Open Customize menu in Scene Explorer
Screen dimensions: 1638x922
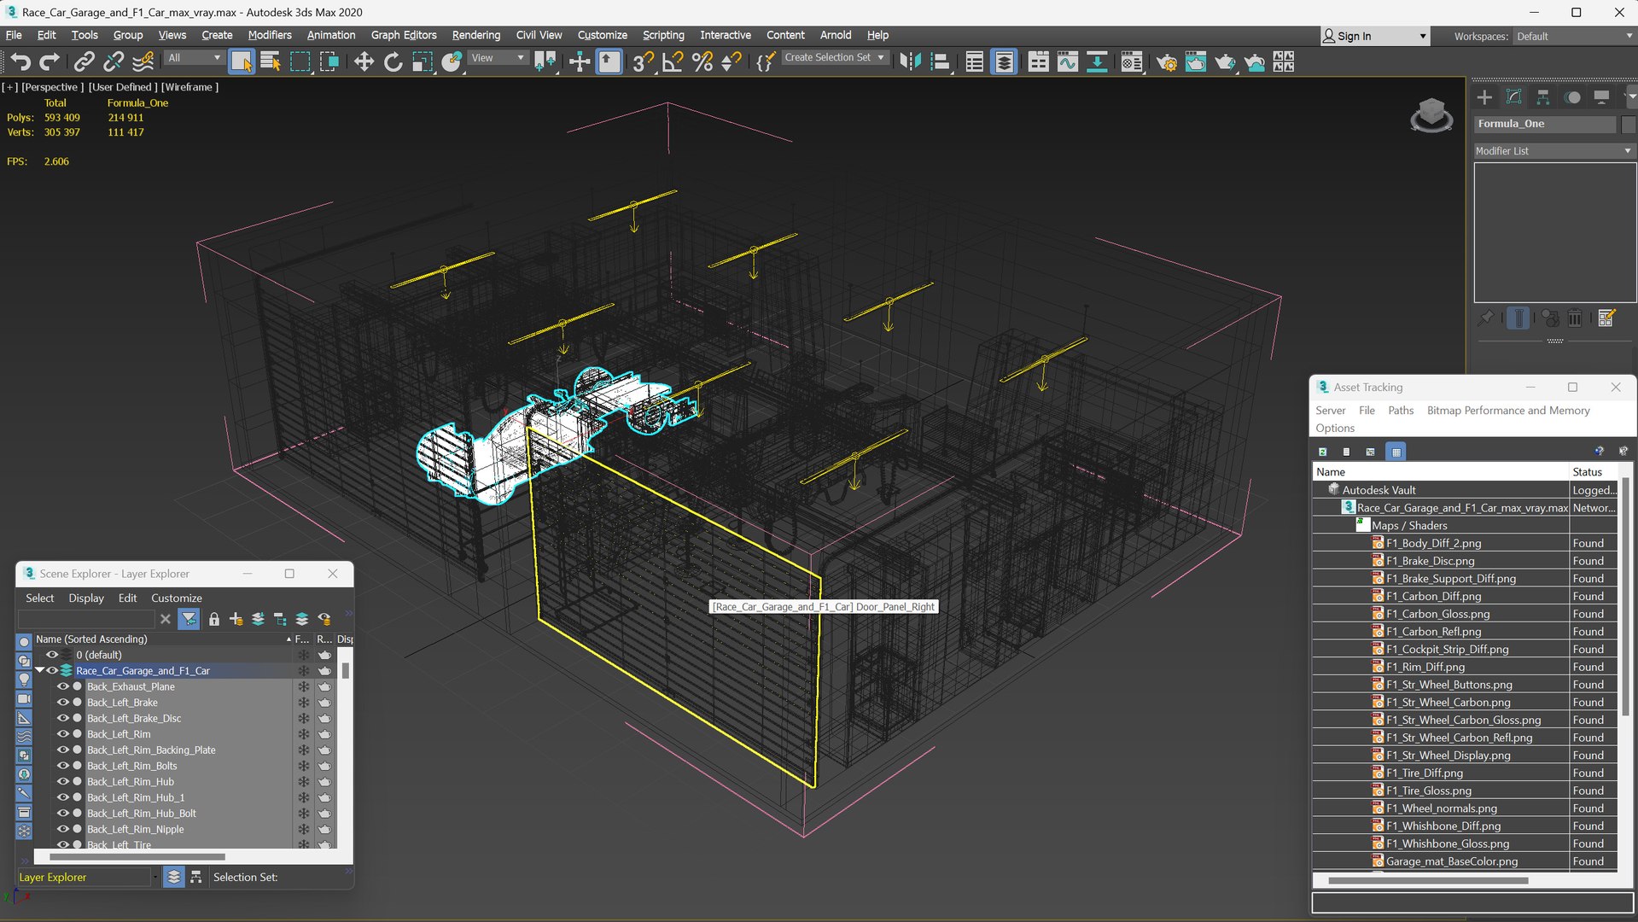[x=177, y=598]
